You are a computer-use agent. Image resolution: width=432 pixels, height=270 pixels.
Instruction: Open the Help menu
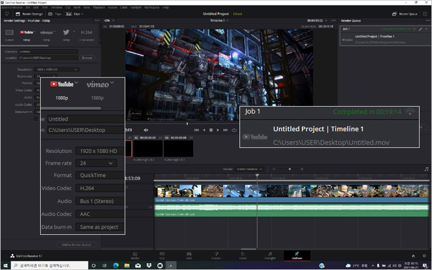point(165,7)
